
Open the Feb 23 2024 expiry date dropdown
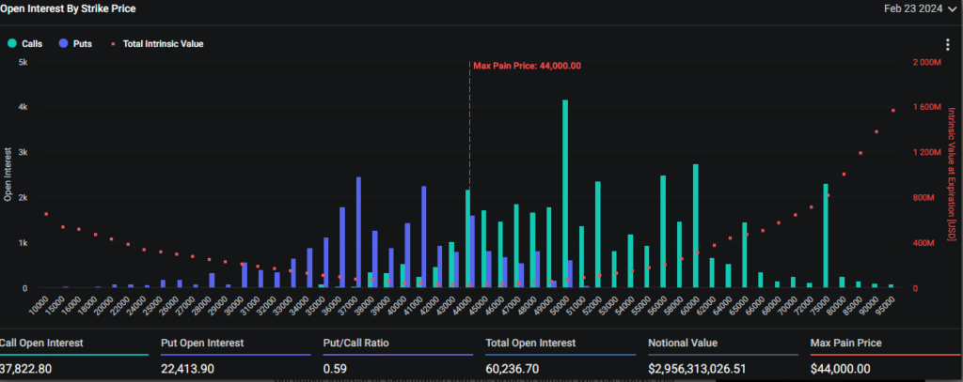[923, 8]
